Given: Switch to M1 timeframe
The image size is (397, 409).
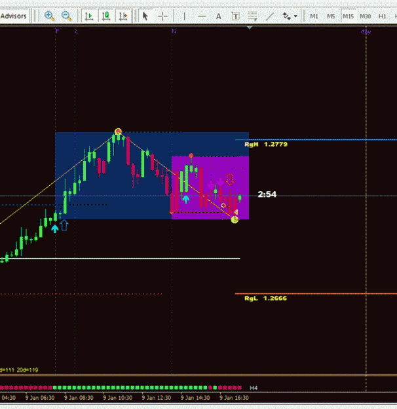Looking at the screenshot, I should click(314, 16).
